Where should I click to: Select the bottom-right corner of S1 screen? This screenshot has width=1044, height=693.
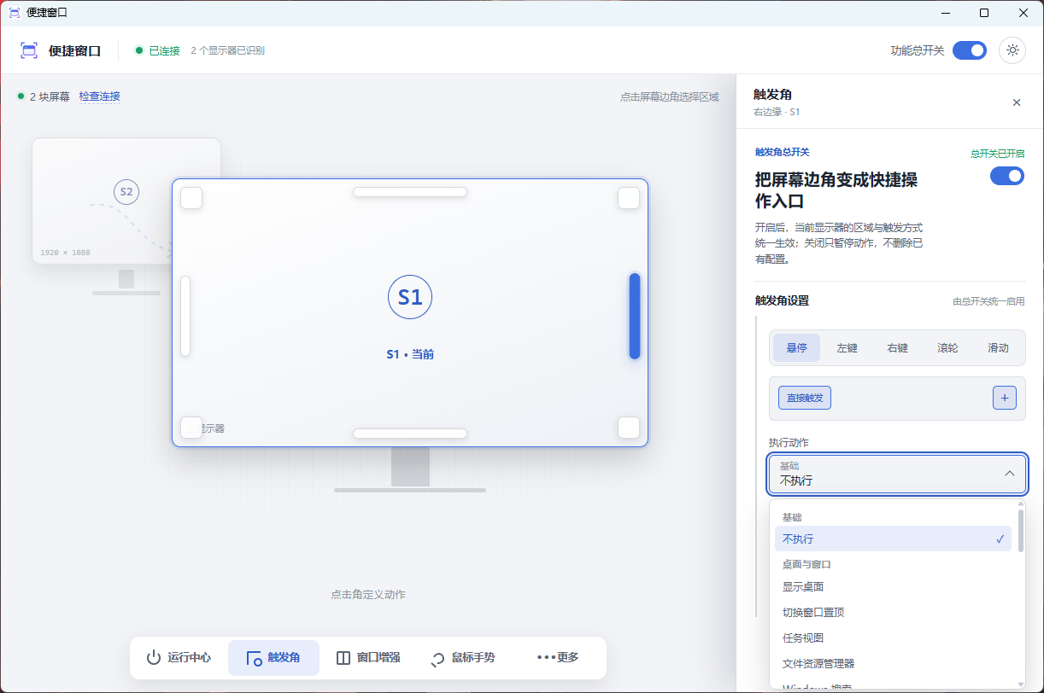pyautogui.click(x=629, y=428)
